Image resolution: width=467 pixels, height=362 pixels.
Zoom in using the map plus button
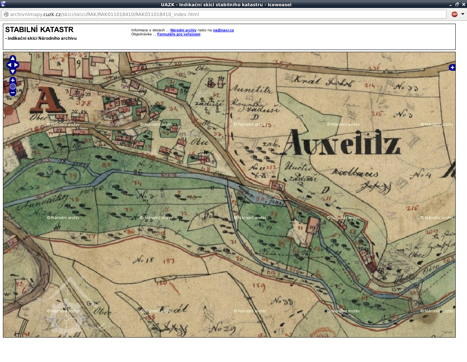[x=13, y=80]
